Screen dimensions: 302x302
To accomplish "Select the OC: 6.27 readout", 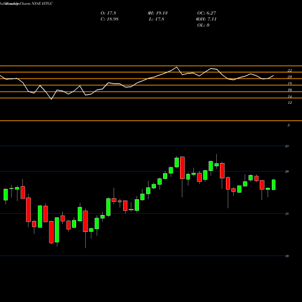I will point(207,13).
